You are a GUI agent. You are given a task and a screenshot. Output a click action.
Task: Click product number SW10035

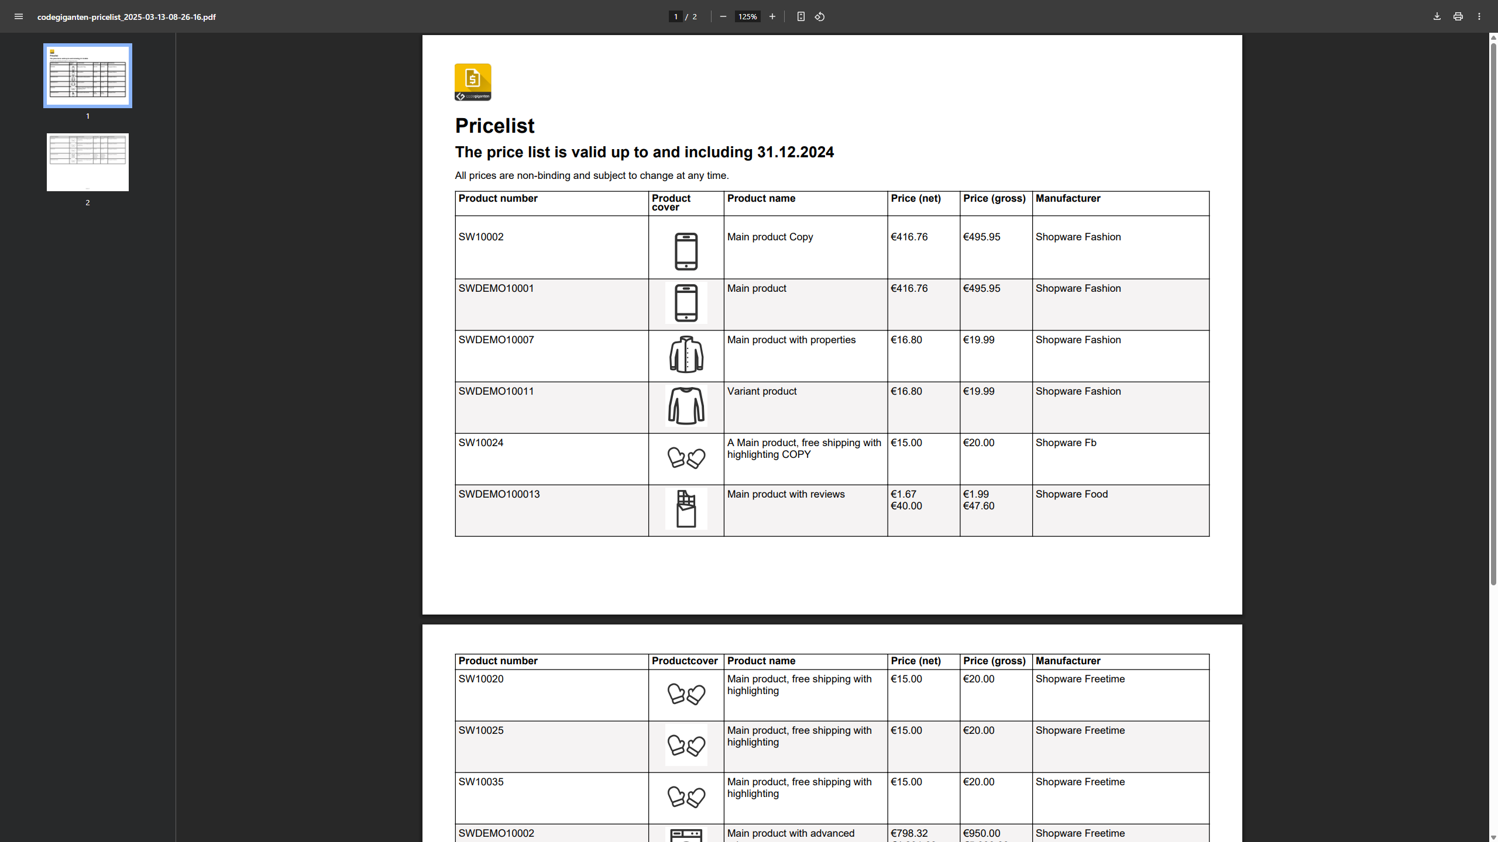pos(480,782)
